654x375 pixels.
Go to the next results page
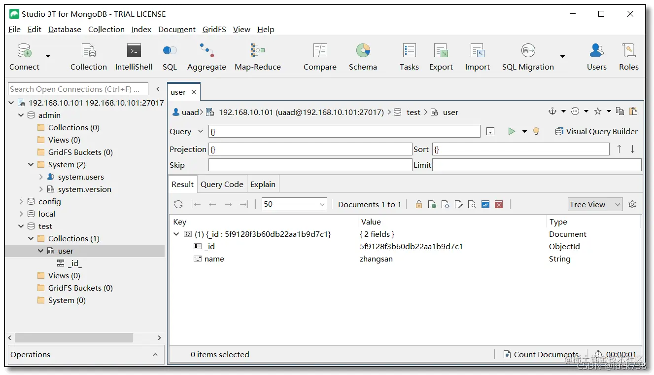pyautogui.click(x=228, y=204)
